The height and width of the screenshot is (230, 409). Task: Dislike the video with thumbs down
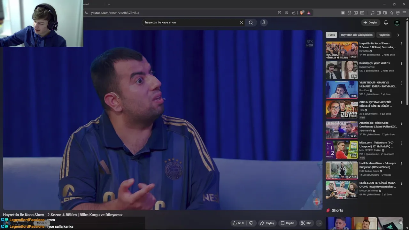pos(251,223)
